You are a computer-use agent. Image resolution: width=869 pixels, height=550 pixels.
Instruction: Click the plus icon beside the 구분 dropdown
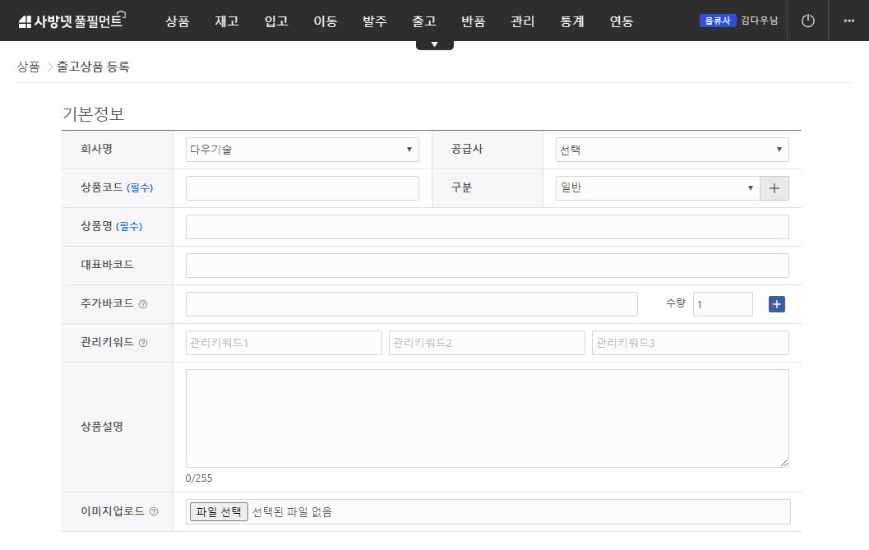(774, 187)
